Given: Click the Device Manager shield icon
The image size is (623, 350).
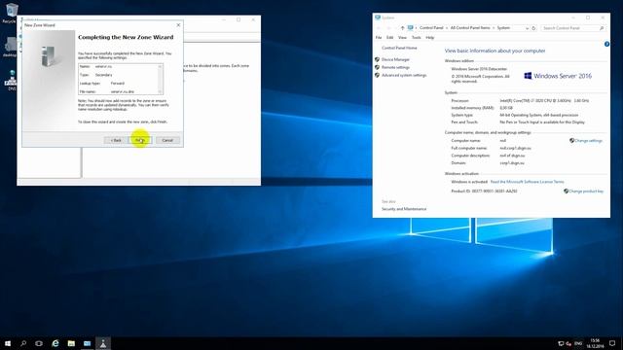Looking at the screenshot, I should pos(377,59).
